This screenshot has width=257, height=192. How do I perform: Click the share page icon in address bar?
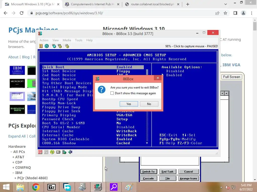tap(217, 13)
